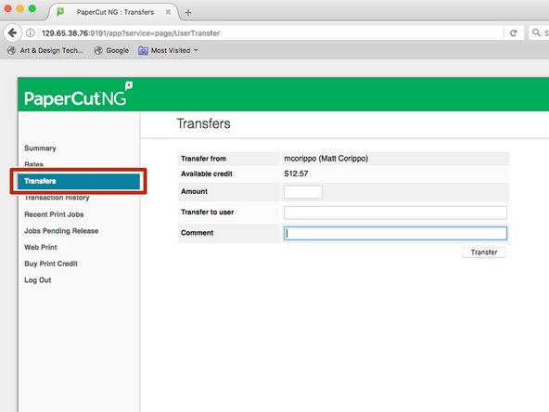Open the Art & Design Tech bookmark

tap(45, 50)
